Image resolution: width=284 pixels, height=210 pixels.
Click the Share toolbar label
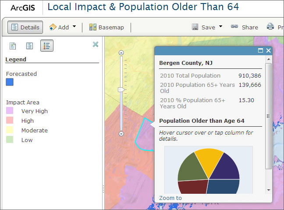pos(250,27)
